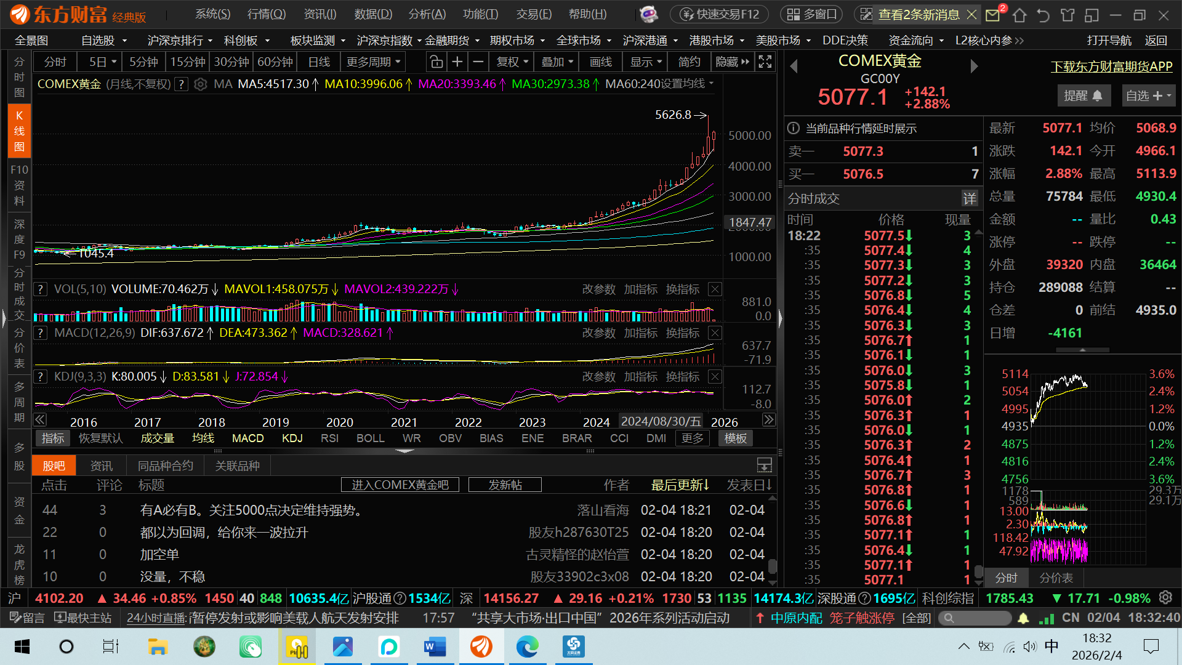Hide side panel with 隐藏 toggle
This screenshot has width=1182, height=665.
click(x=732, y=62)
